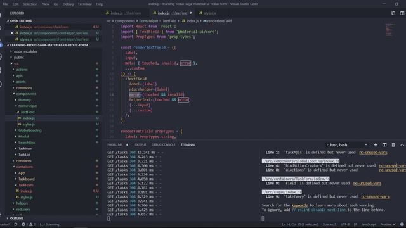
Task: Close the index.js TextField editor tab
Action: click(191, 13)
